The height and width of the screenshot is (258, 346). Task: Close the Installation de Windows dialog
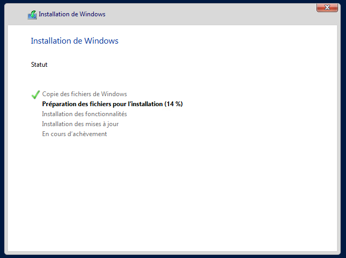(x=327, y=8)
